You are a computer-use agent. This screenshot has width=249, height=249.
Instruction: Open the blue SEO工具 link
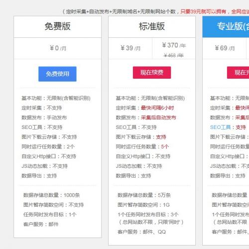221,127
